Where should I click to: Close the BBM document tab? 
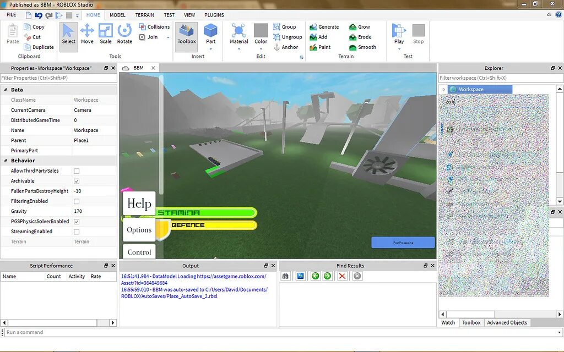coord(153,68)
